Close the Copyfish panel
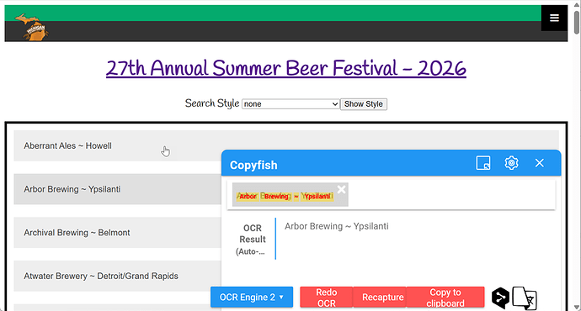Image resolution: width=581 pixels, height=311 pixels. coord(540,163)
